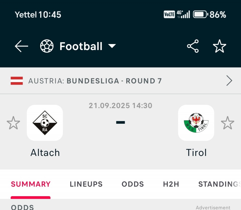Favorite the Altach team star
The height and width of the screenshot is (210, 241).
click(x=13, y=123)
